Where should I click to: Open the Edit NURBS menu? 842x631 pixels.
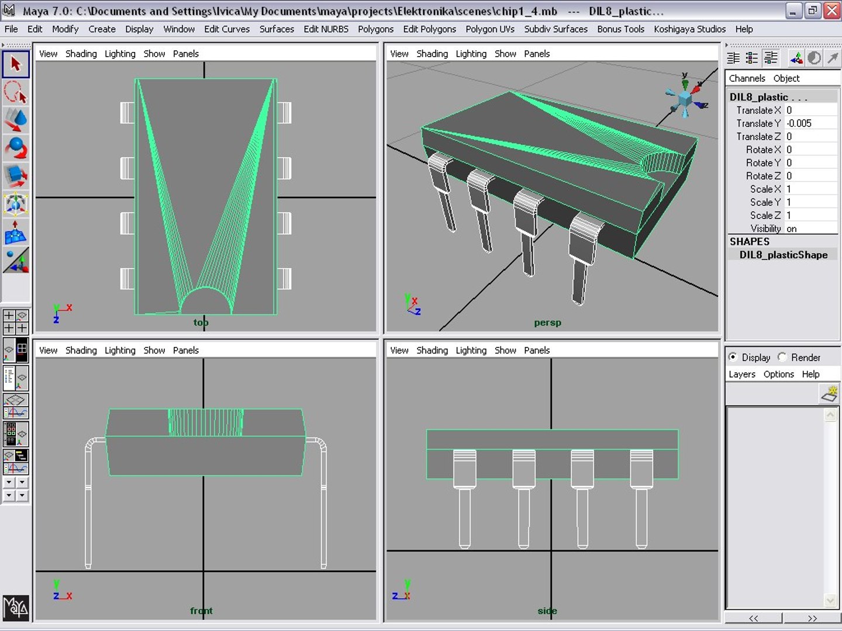[x=326, y=29]
